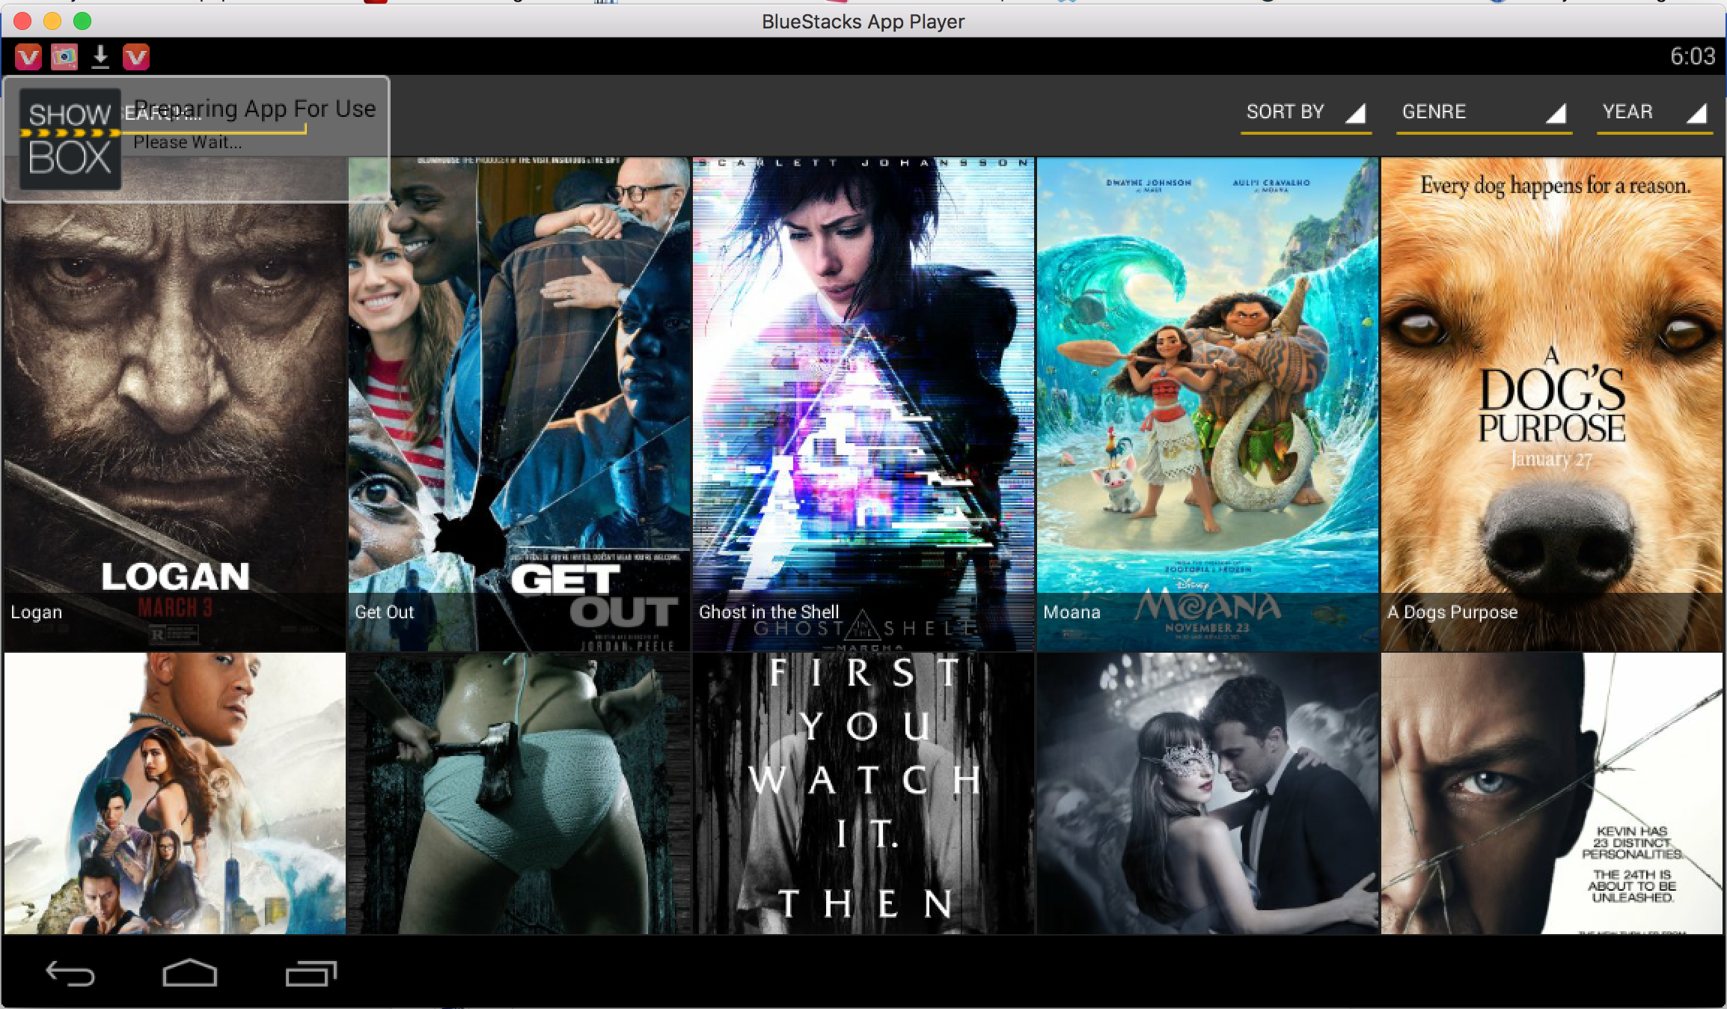
Task: Open the Genre filter dropdown
Action: click(x=1483, y=112)
